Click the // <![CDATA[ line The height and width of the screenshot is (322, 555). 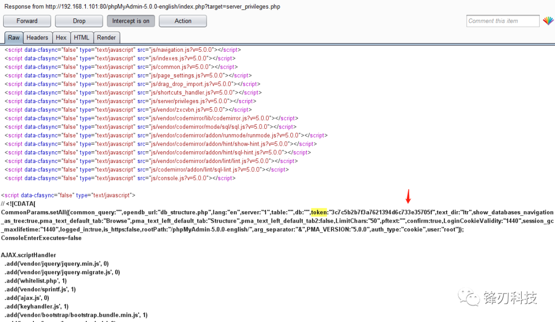(x=18, y=204)
